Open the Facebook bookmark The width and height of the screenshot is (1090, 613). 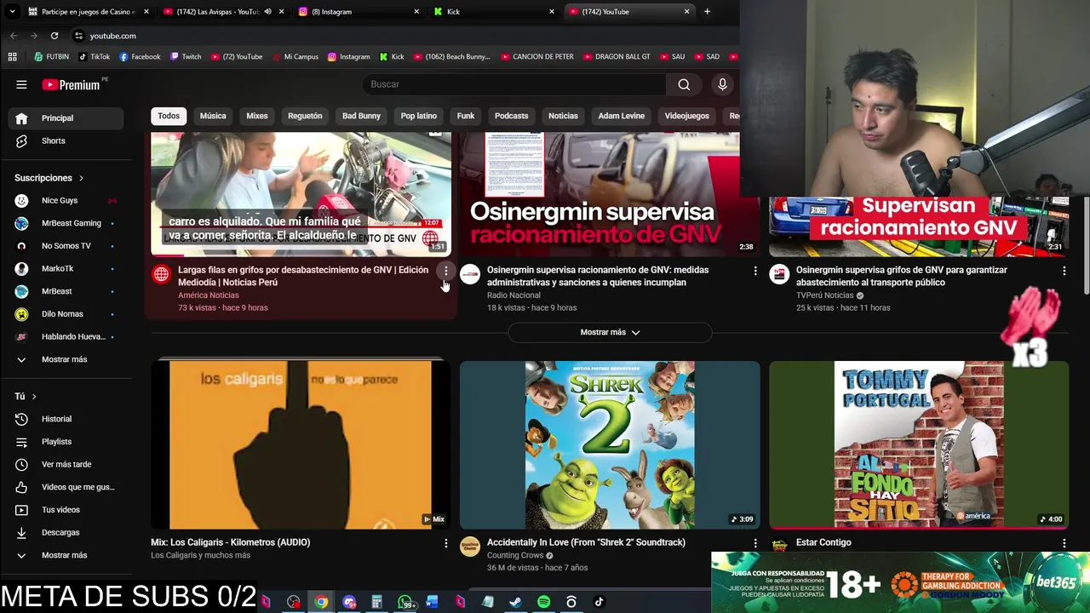(140, 57)
